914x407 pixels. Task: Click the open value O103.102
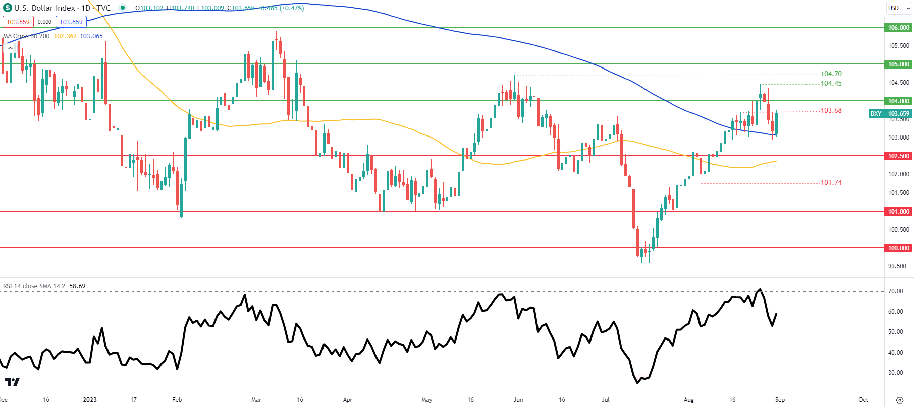149,8
